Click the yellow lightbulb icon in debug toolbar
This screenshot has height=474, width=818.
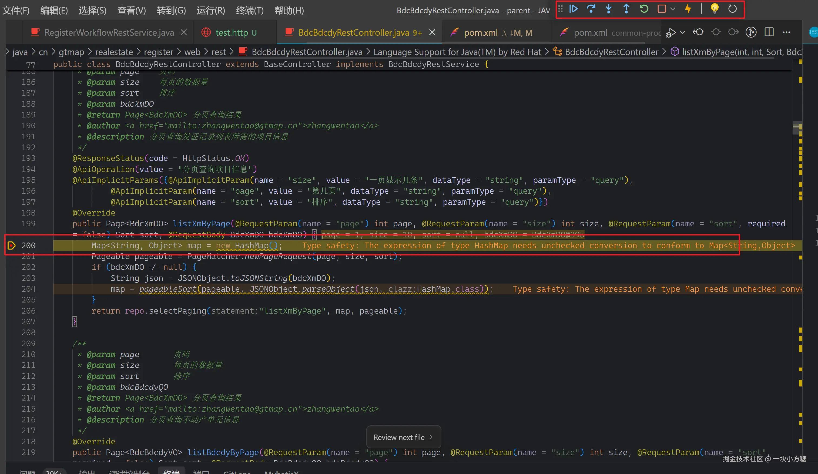715,9
